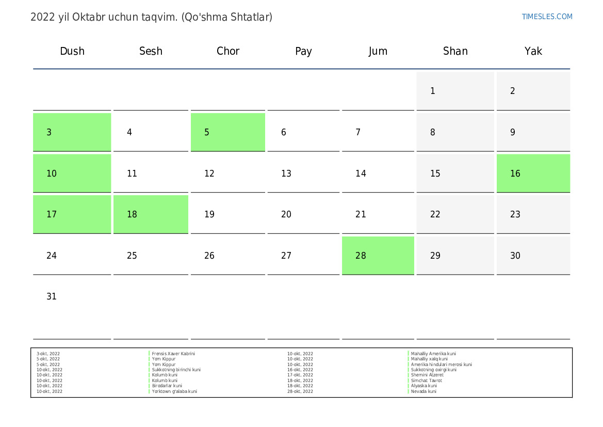The image size is (603, 427).
Task: Click the Yak weekday header
Action: [533, 51]
